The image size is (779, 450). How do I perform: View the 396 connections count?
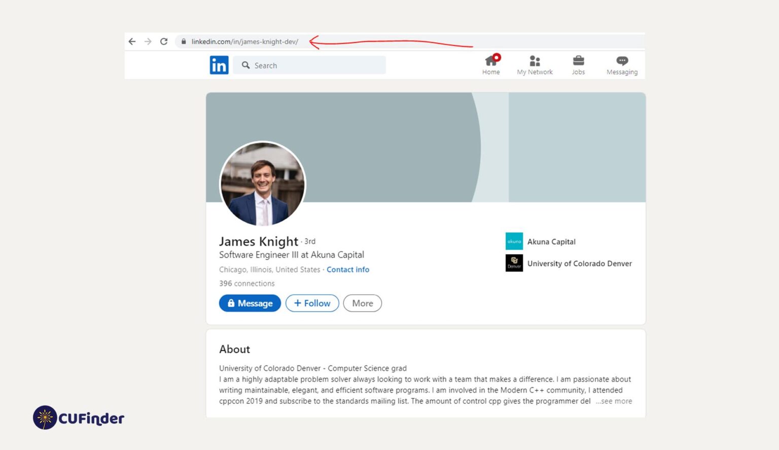coord(247,283)
